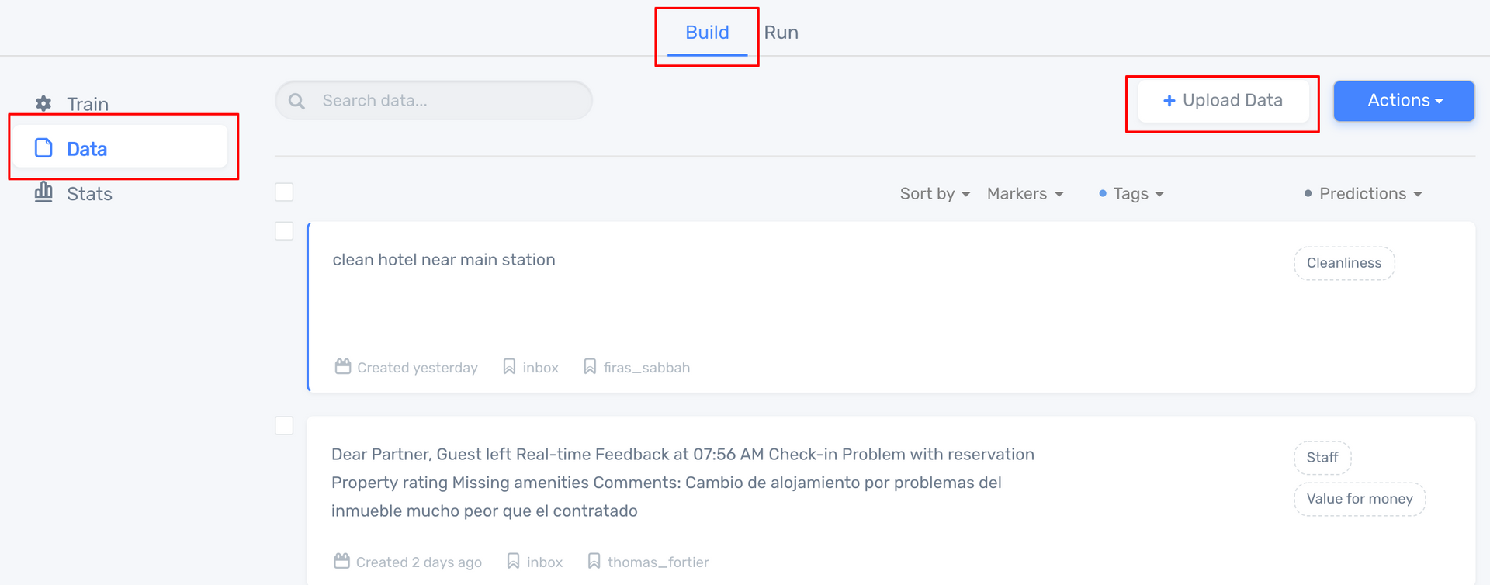Viewport: 1490px width, 585px height.
Task: Click the Cleanliness tag pill
Action: pyautogui.click(x=1343, y=263)
